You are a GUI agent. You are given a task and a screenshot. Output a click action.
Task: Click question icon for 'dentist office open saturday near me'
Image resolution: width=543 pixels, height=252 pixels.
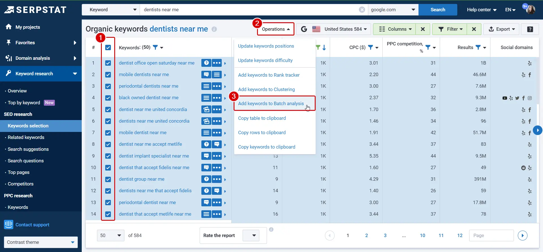click(x=206, y=63)
